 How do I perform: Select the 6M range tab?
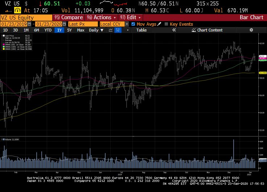click(x=36, y=30)
